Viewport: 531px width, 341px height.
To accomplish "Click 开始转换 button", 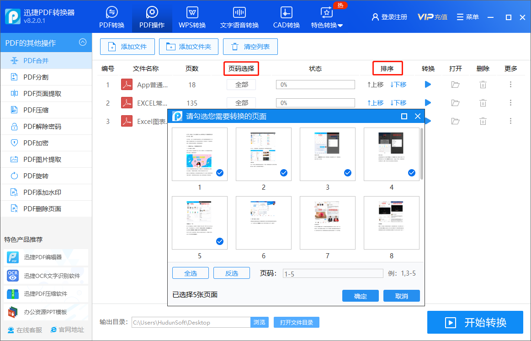I will [475, 322].
